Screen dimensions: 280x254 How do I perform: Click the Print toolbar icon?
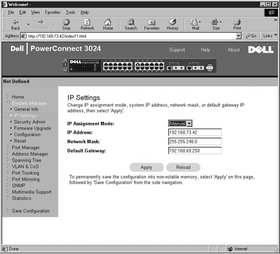(237, 22)
